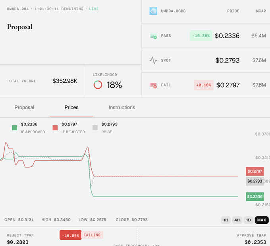The height and width of the screenshot is (246, 270).
Task: Click the green LIVE status text
Action: point(94,9)
